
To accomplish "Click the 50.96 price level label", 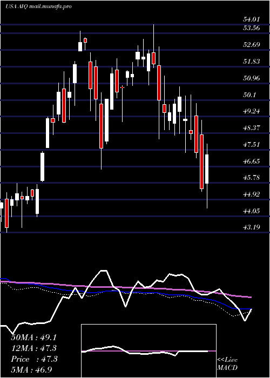I will [252, 78].
